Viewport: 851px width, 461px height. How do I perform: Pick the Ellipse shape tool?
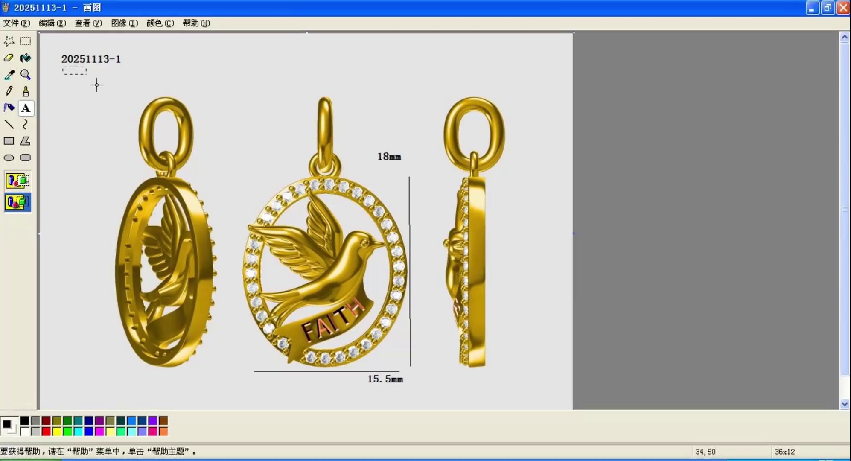(x=9, y=158)
